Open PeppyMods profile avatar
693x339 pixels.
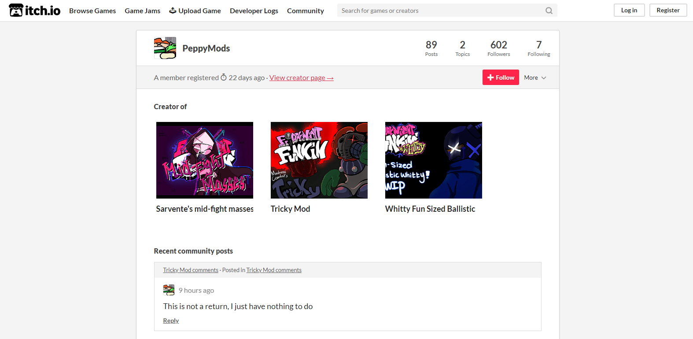[x=165, y=48]
